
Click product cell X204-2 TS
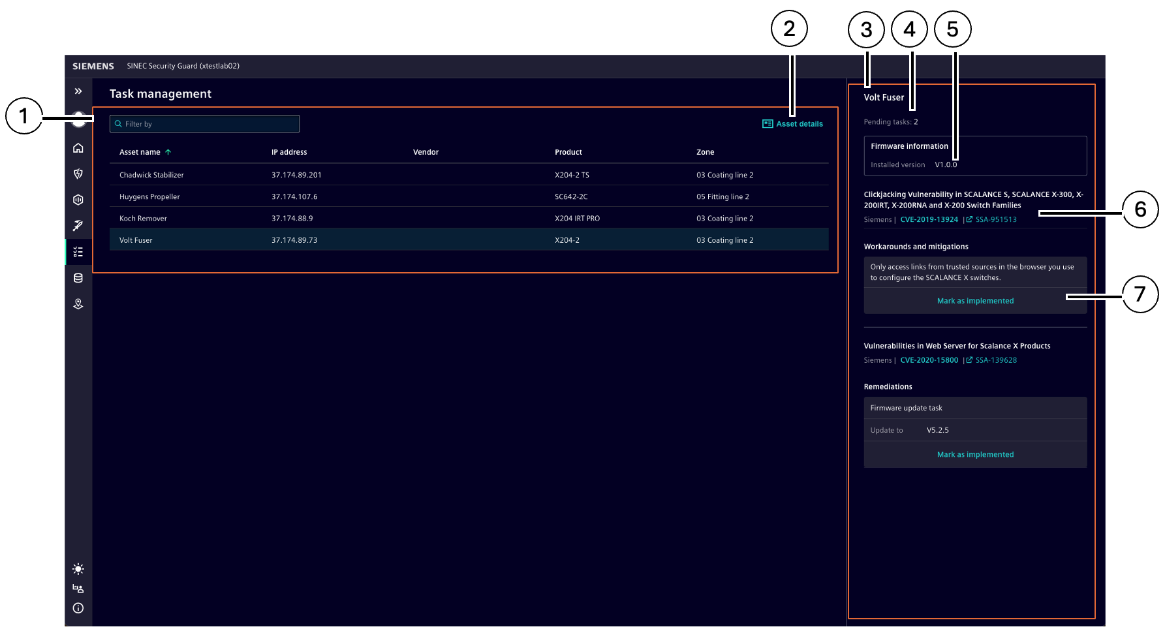tap(572, 175)
